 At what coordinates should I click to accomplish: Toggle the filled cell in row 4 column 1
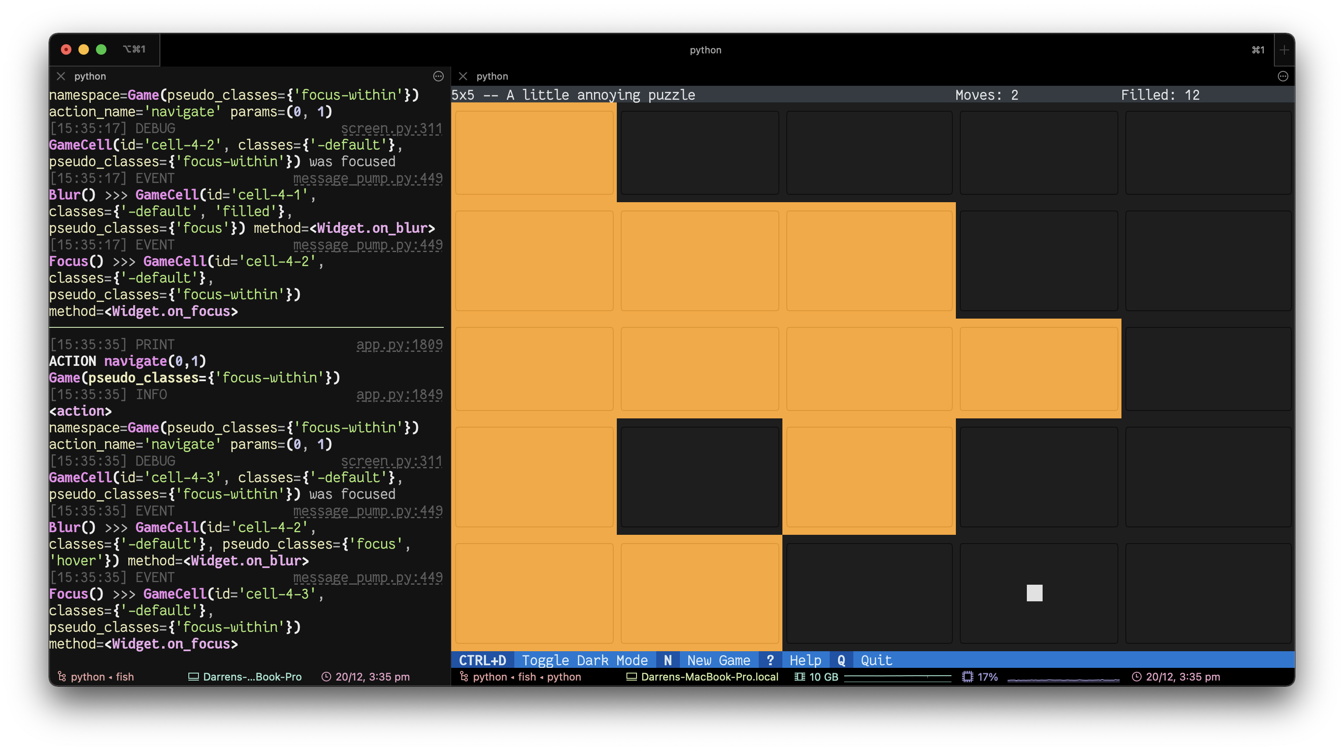[x=534, y=476]
